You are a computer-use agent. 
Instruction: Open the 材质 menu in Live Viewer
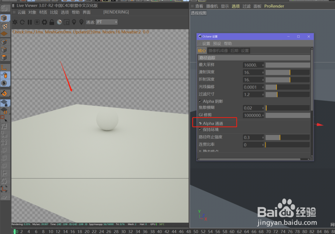pos(43,12)
